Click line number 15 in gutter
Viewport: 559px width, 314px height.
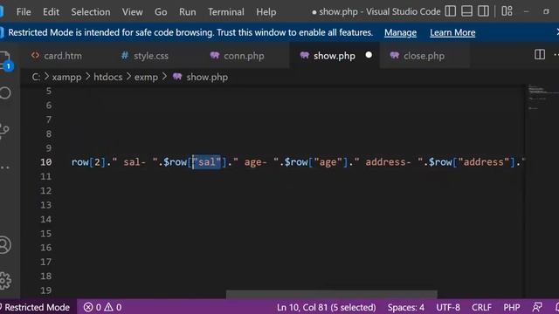tap(45, 234)
